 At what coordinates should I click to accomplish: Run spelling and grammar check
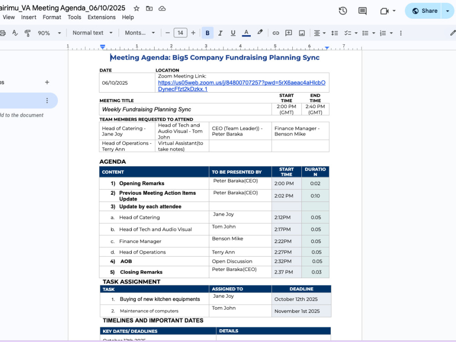pos(15,33)
